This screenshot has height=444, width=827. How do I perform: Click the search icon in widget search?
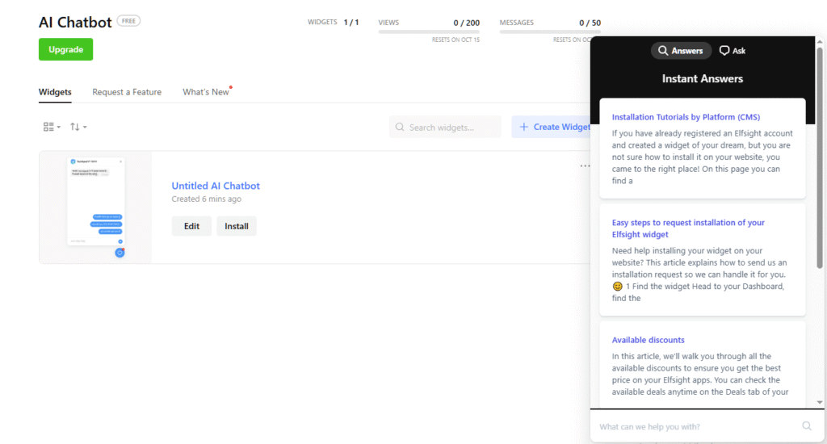click(400, 128)
